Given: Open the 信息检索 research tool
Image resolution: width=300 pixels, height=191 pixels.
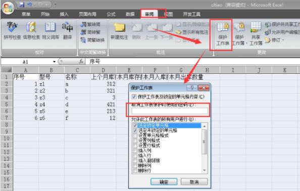Looking at the screenshot, I should 31,31.
